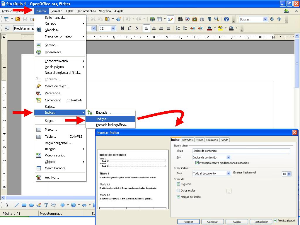Toggle numbered list
This screenshot has height=225, width=300.
[178, 28]
